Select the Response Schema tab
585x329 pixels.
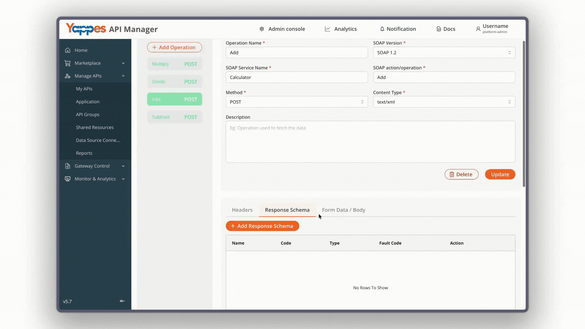[x=287, y=210]
